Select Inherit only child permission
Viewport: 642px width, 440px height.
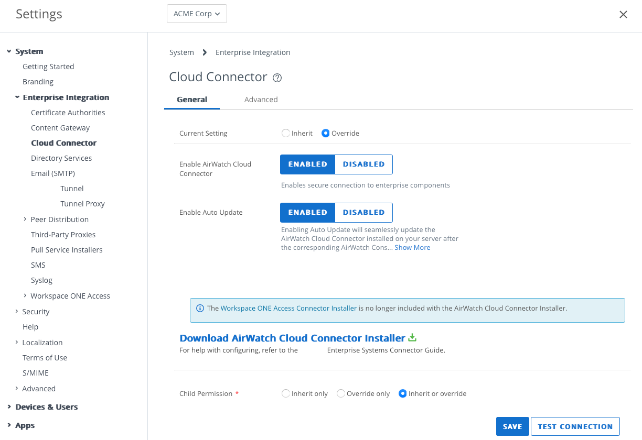click(286, 393)
